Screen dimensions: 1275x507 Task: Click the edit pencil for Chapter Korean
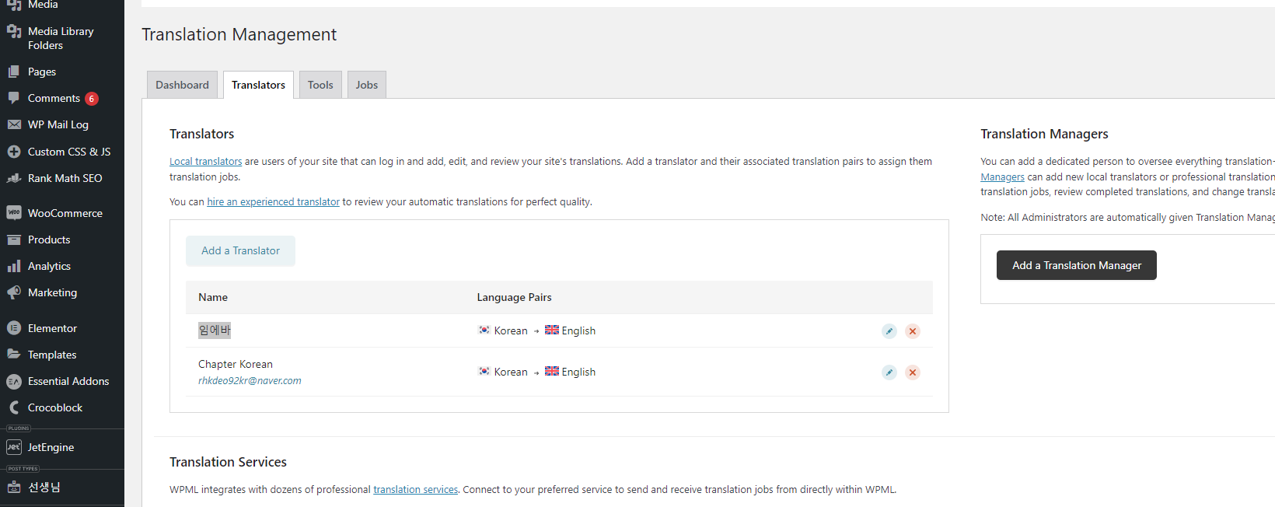[x=889, y=372]
